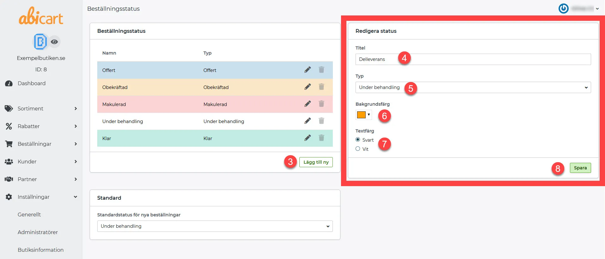Edit the Obekräftad status with pencil icon
Viewport: 605px width, 259px height.
(x=308, y=87)
